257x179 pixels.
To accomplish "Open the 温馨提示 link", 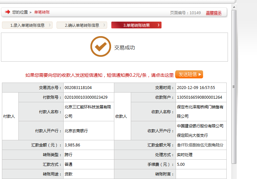I will (x=213, y=13).
